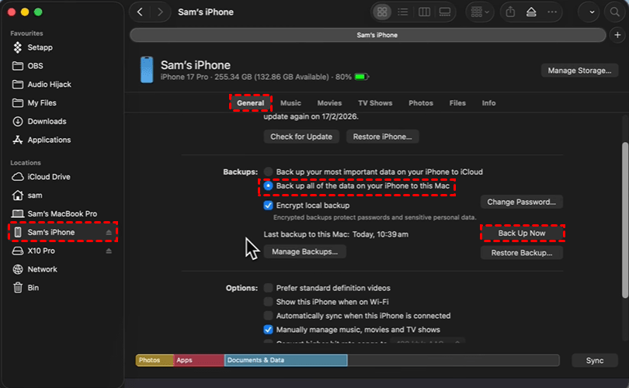Enable Automatically sync when iPhone connected
Viewport: 629px width, 388px height.
[x=269, y=316]
